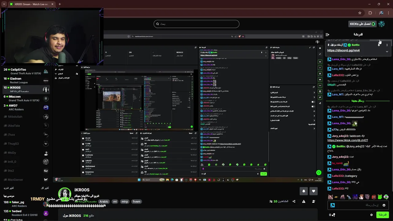The width and height of the screenshot is (393, 221).
Task: Click the AWD7 channel avatar
Action: click(46, 107)
